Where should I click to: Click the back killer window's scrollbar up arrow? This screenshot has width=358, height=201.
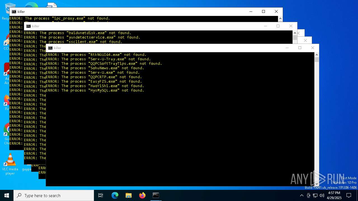click(x=280, y=18)
